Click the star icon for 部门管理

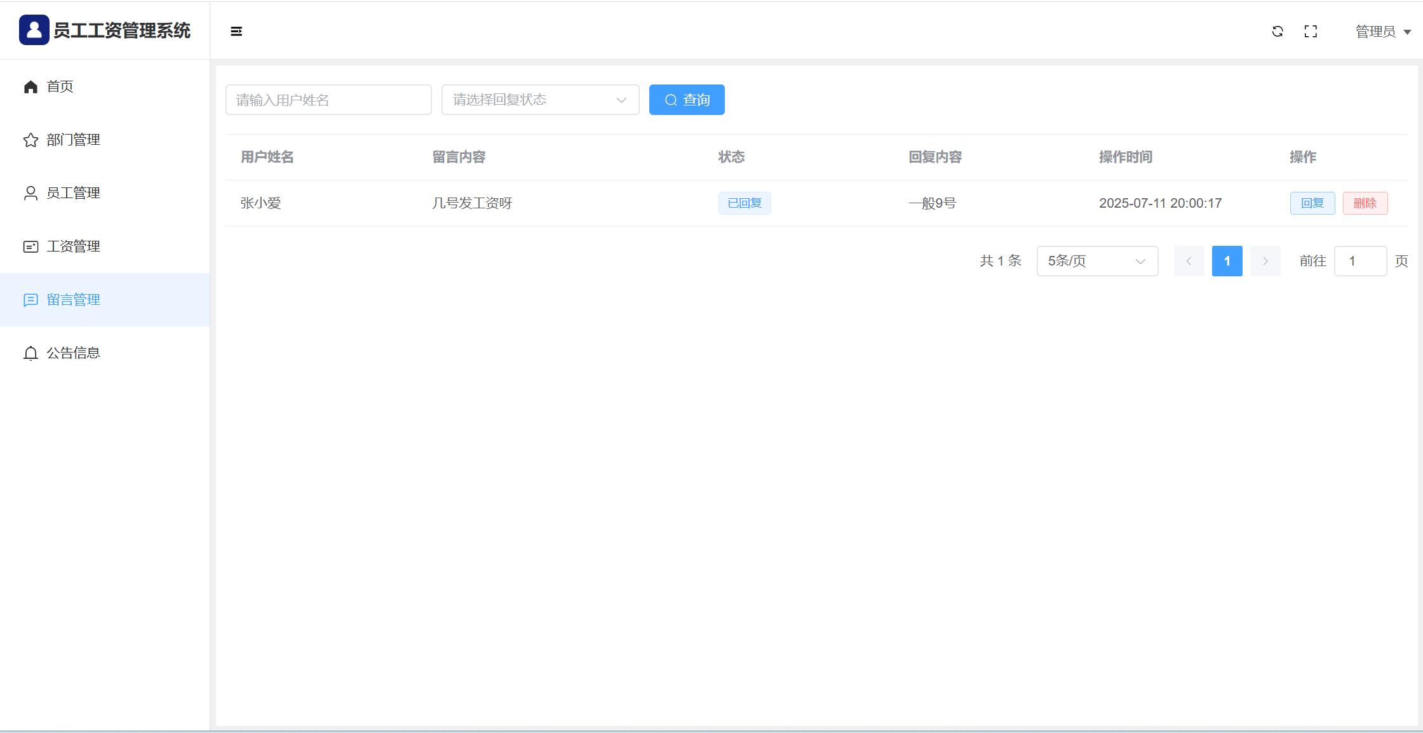point(30,140)
